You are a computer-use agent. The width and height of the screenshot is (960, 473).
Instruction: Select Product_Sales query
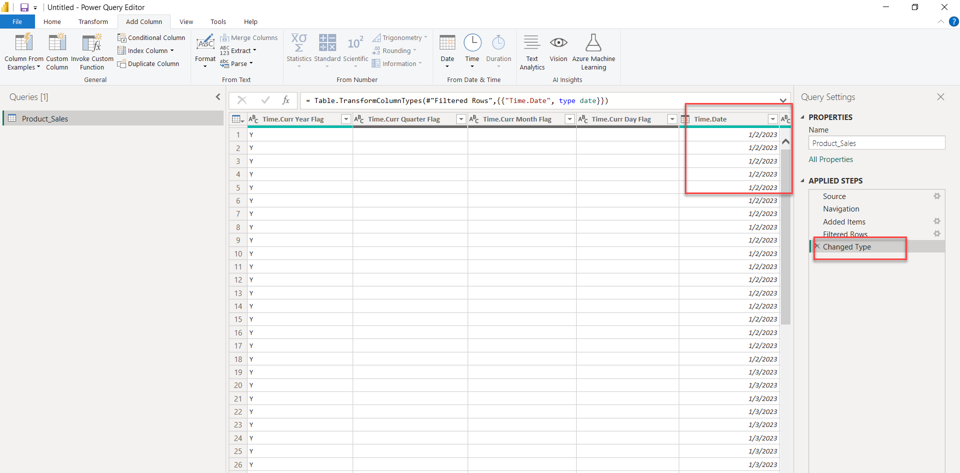click(114, 118)
